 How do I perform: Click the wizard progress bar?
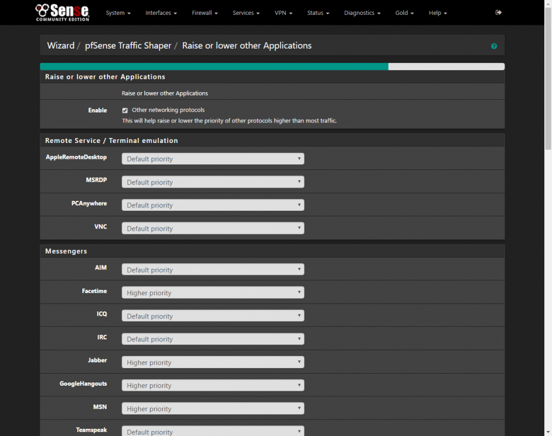[x=272, y=67]
